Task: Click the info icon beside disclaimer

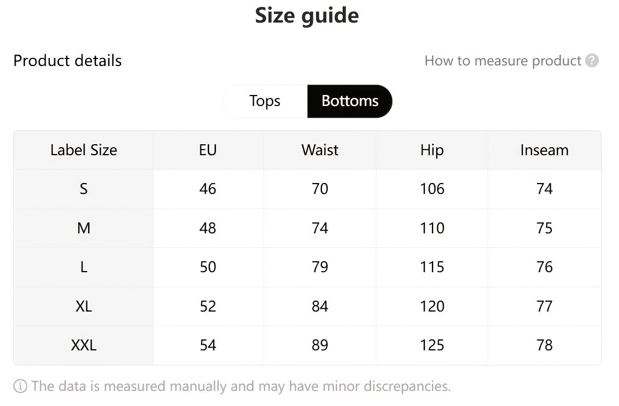Action: [20, 386]
